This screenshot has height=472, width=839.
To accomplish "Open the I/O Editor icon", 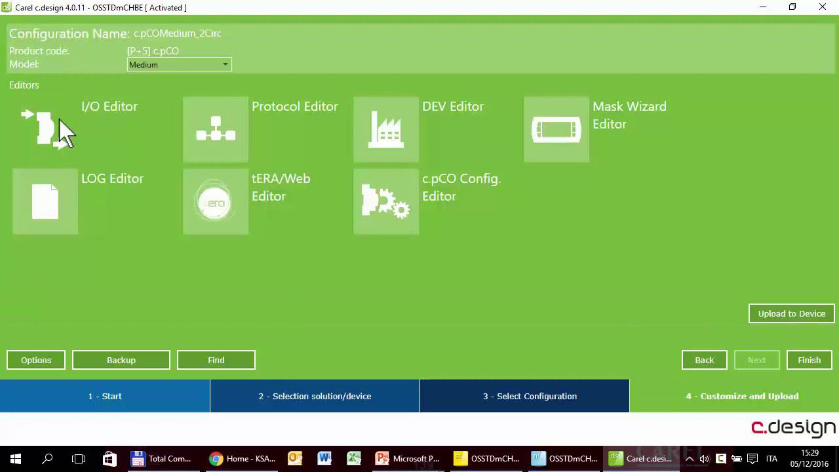I will 45,129.
